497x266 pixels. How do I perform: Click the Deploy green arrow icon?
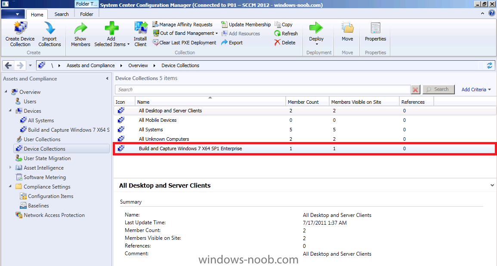[x=316, y=28]
